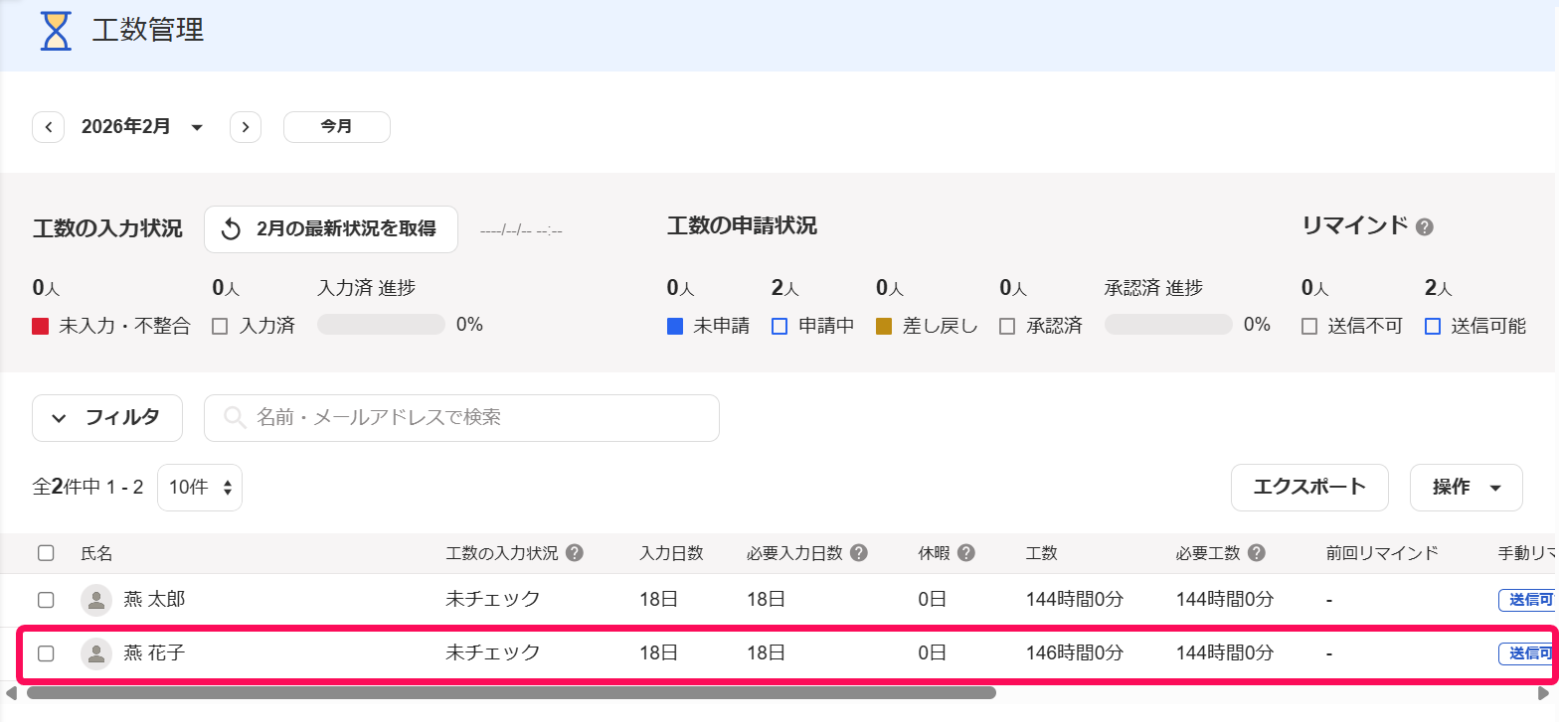Click the hourglass 工数管理 icon
The image size is (1559, 722).
click(x=56, y=31)
